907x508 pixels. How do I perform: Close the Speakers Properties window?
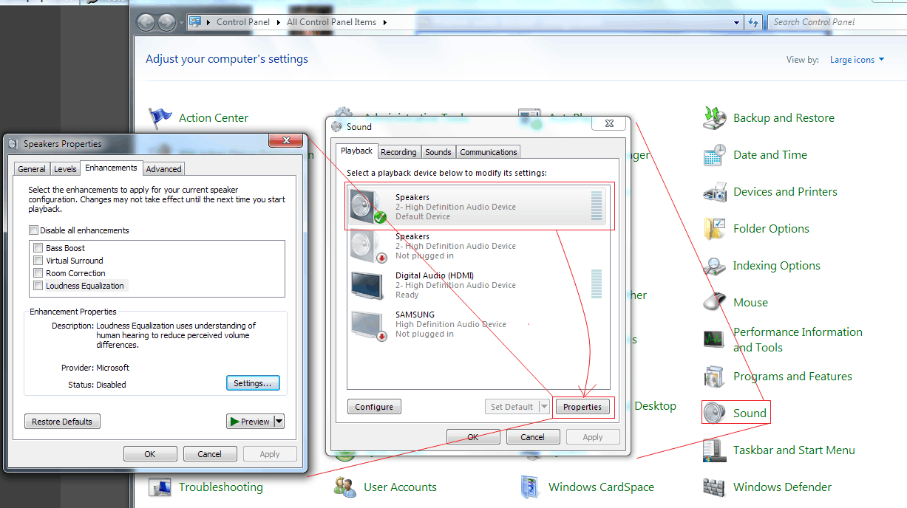coord(287,141)
